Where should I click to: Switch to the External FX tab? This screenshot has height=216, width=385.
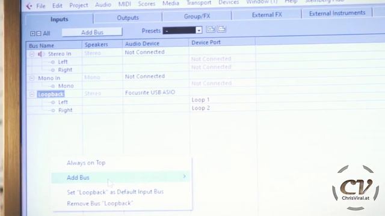point(266,15)
